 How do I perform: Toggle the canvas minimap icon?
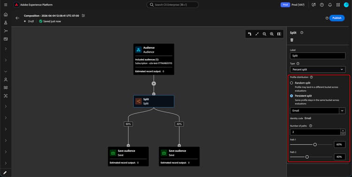pyautogui.click(x=279, y=34)
